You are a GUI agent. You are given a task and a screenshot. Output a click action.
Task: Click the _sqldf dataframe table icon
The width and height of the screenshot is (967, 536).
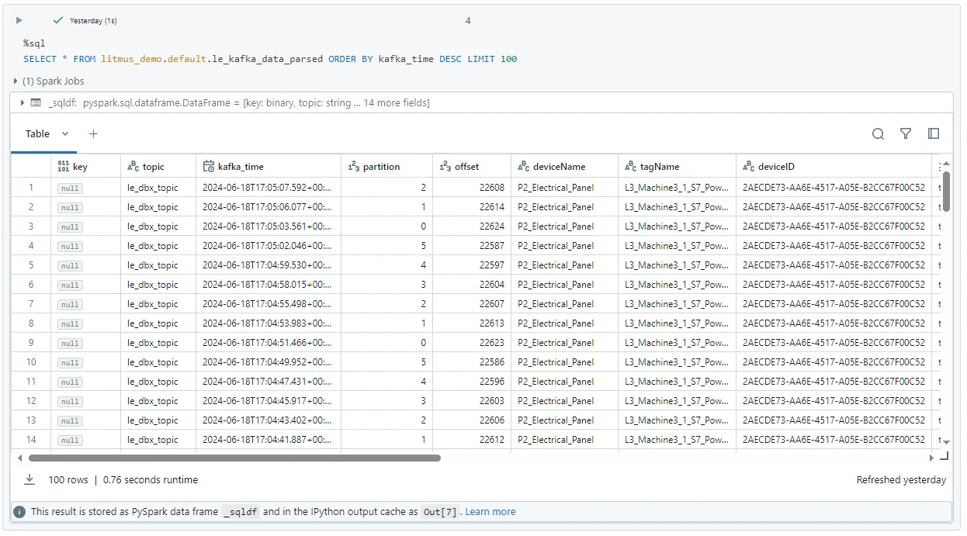pyautogui.click(x=36, y=102)
